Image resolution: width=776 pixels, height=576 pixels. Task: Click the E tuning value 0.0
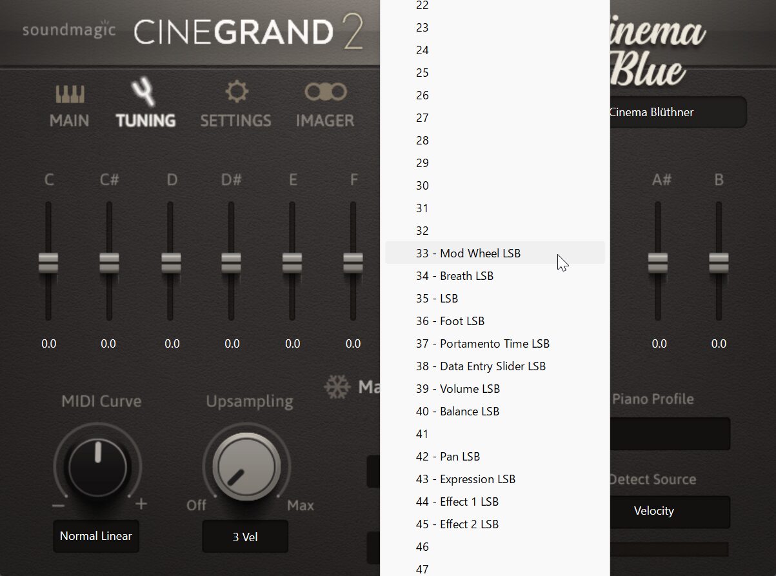click(x=293, y=344)
